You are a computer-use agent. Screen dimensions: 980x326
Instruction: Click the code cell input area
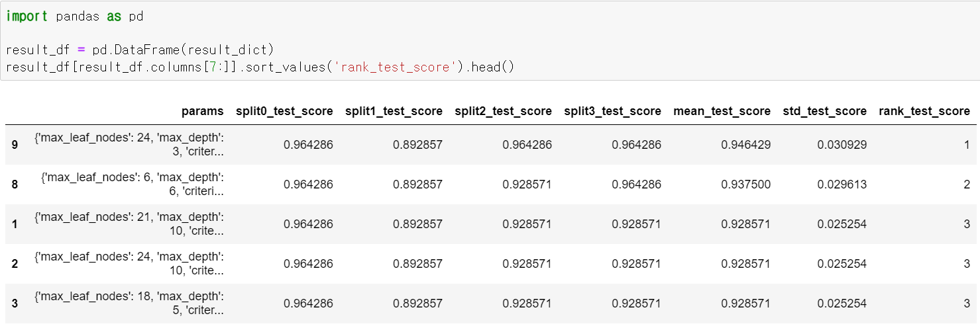(490, 41)
